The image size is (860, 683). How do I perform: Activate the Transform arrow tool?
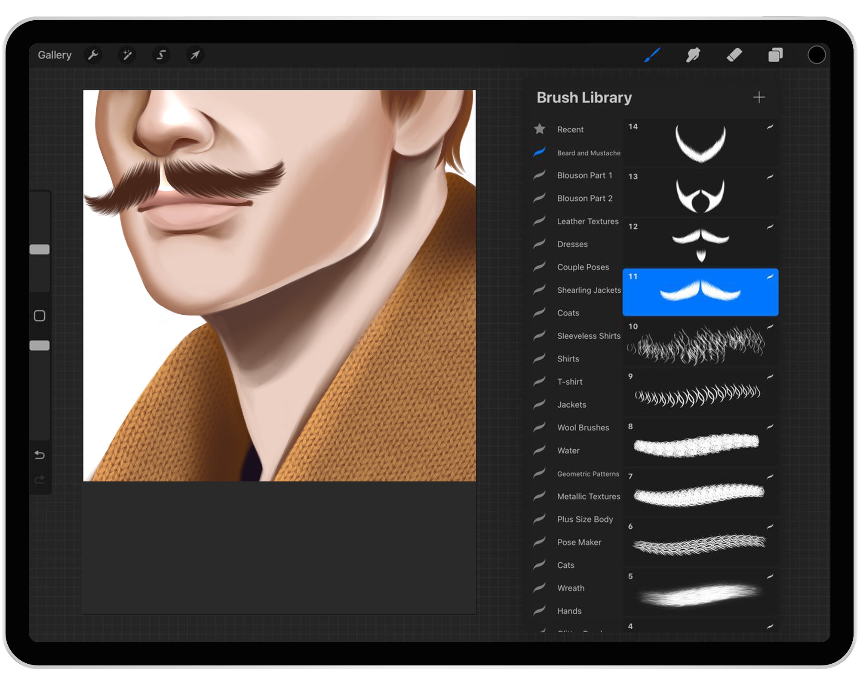point(194,55)
